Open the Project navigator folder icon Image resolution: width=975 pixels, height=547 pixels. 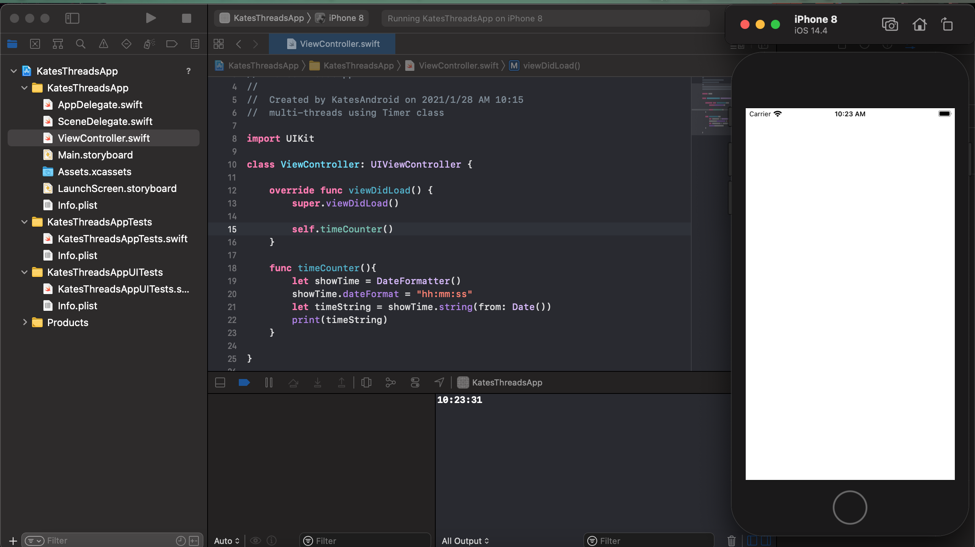12,44
